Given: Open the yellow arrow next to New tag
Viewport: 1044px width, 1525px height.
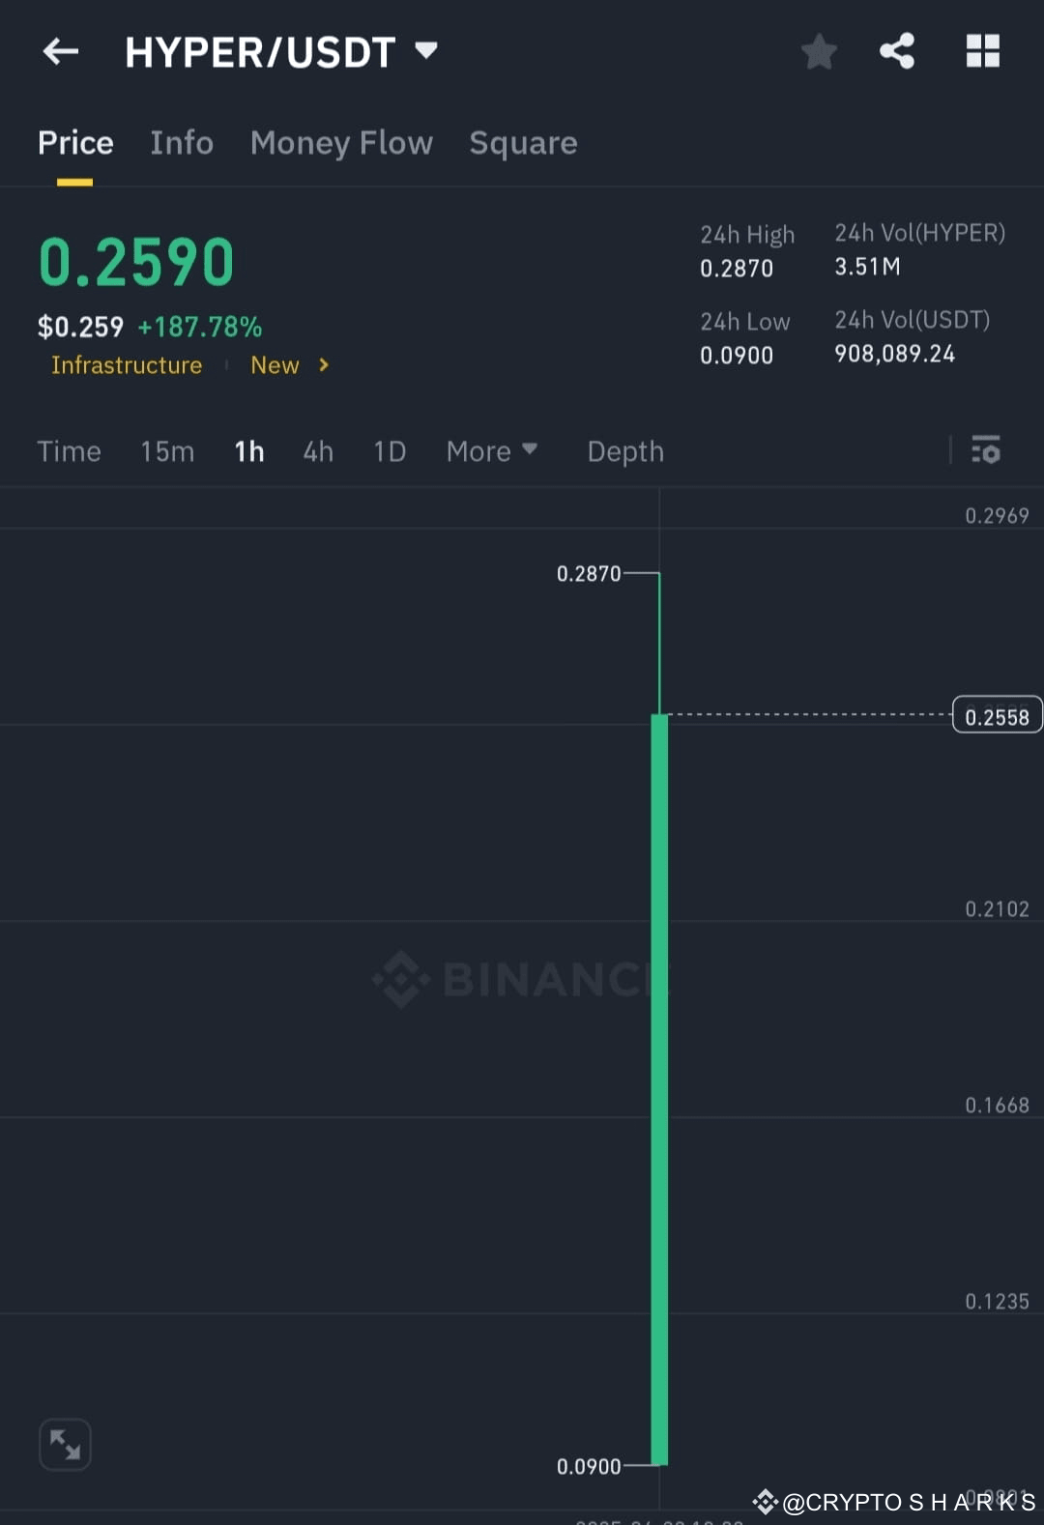Looking at the screenshot, I should click(323, 365).
